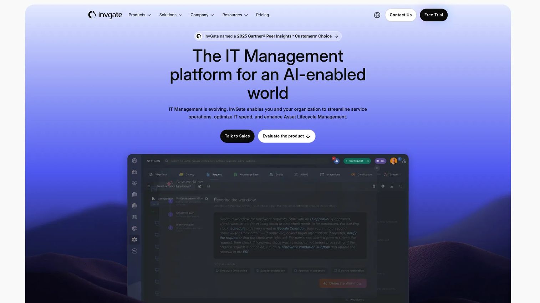Click the Gartner banner arrow icon
Screen dimensions: 540x303
click(x=336, y=36)
